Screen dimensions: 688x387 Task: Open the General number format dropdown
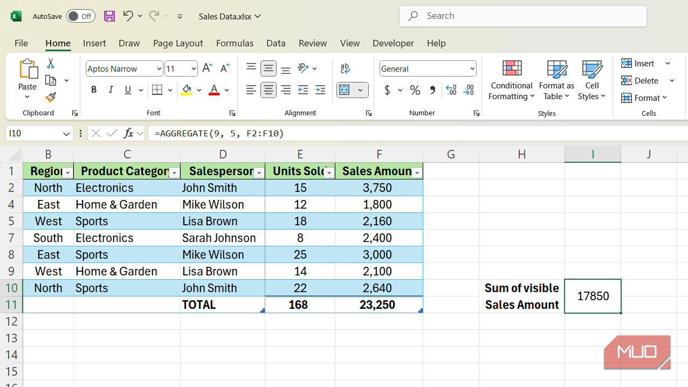[472, 69]
